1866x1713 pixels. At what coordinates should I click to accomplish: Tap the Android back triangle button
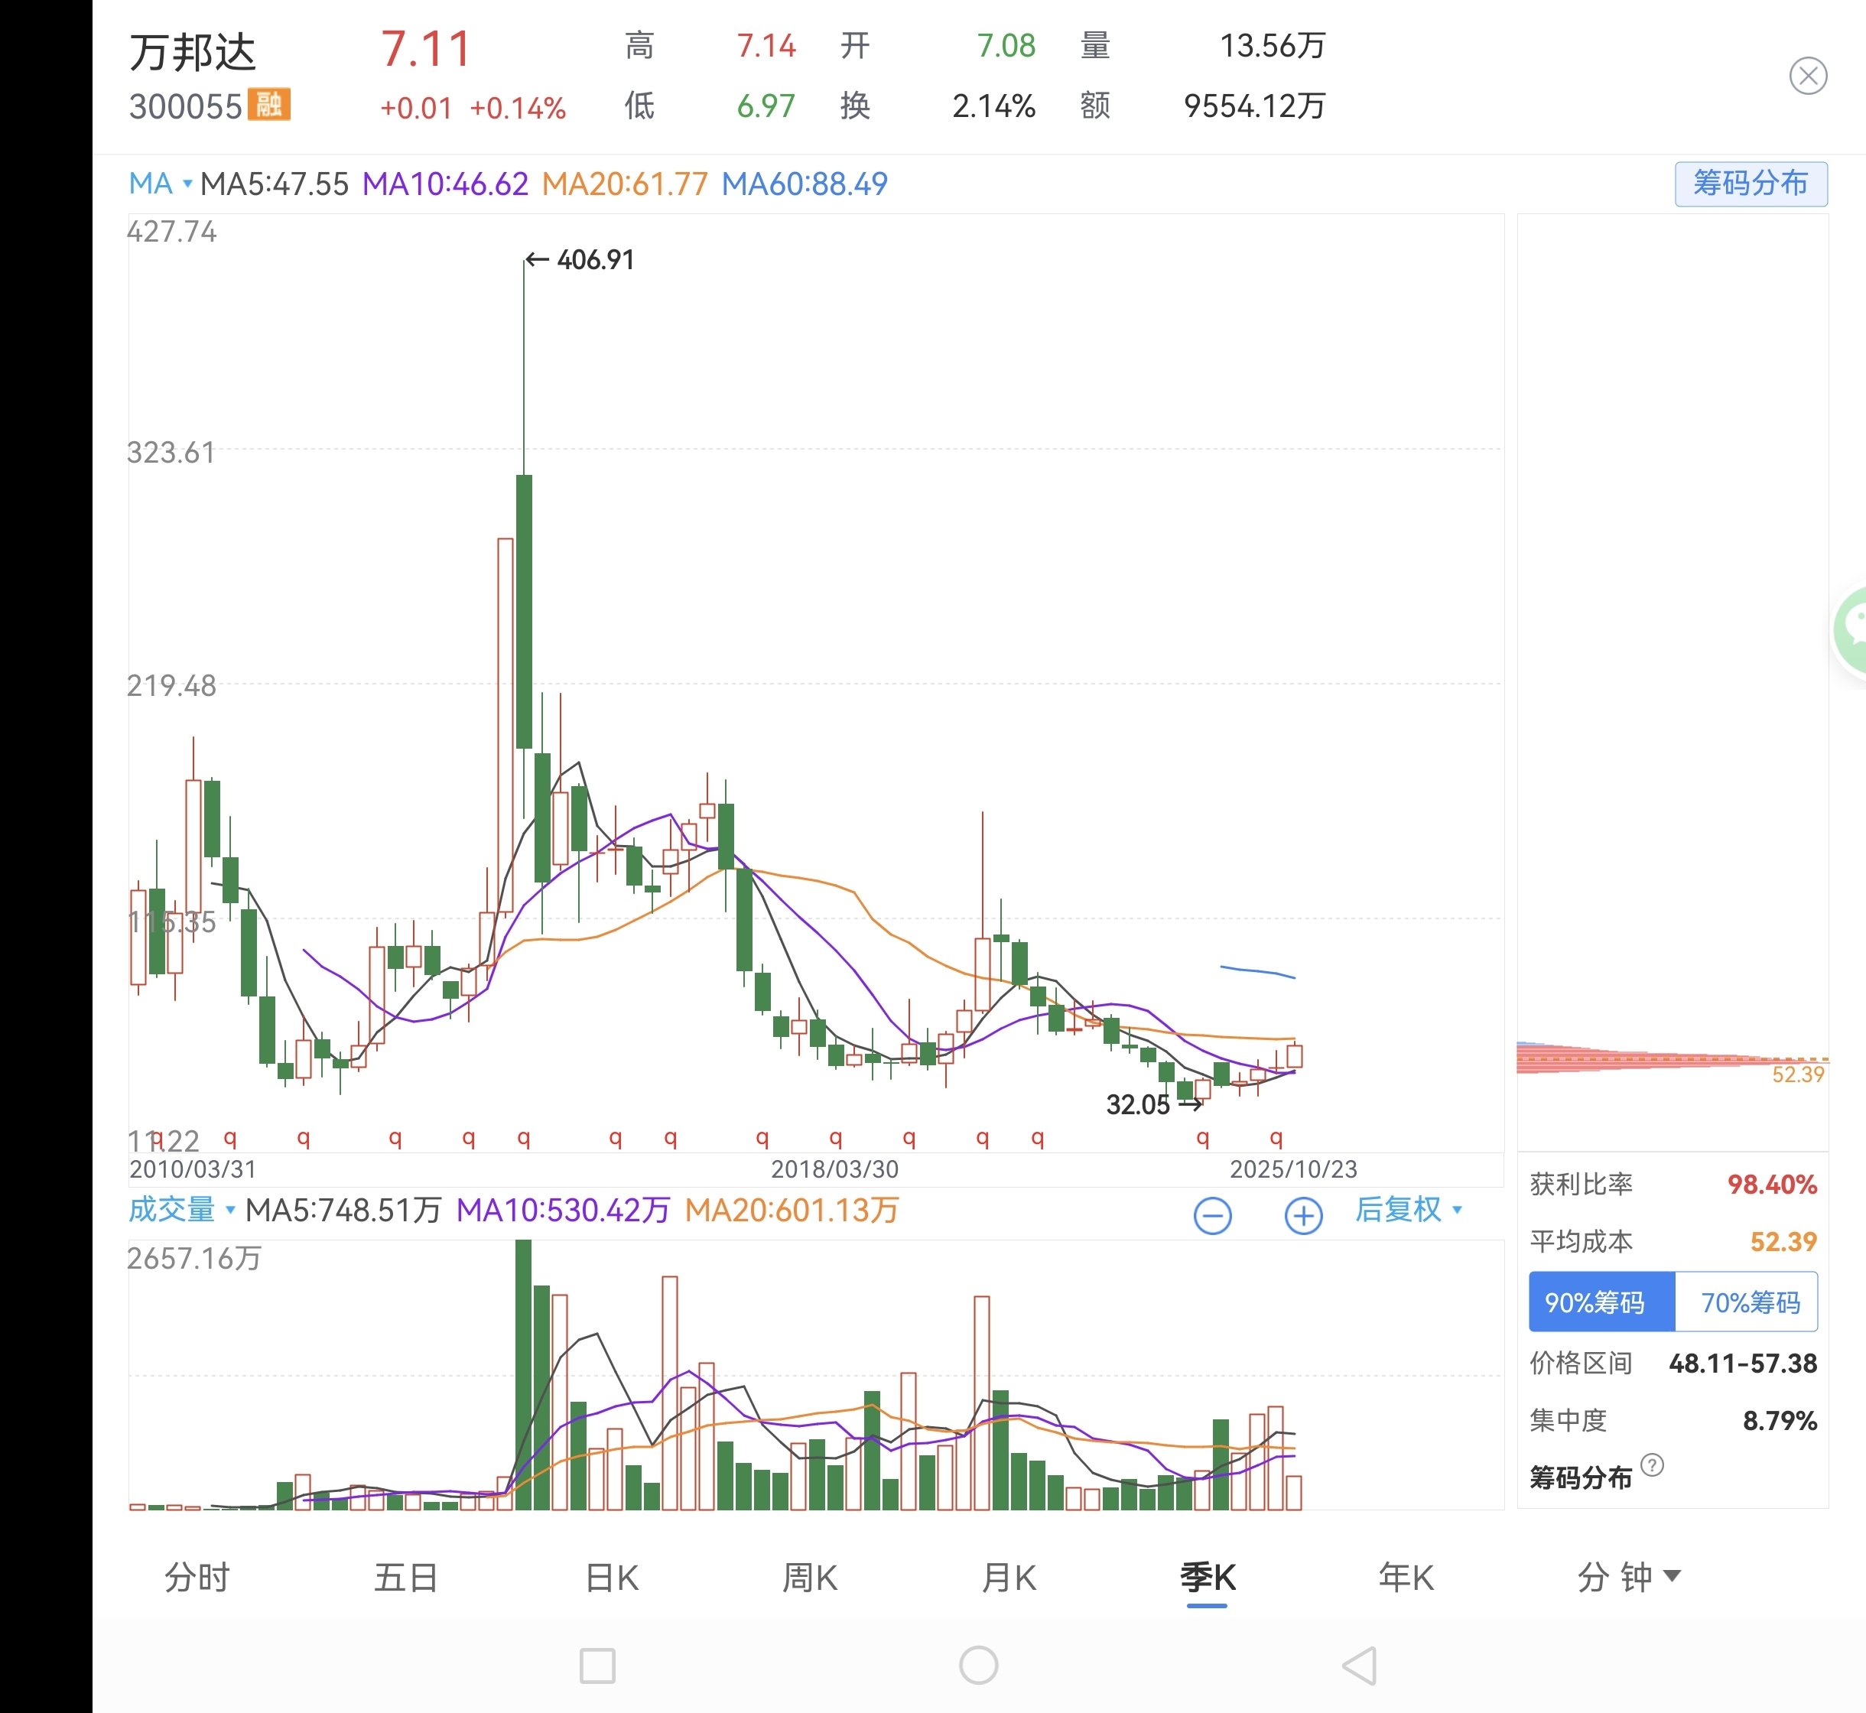point(1360,1666)
